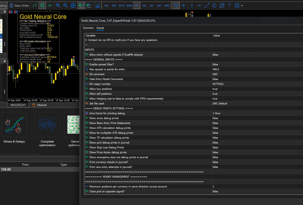Open the New Order dialog
The image size is (303, 205).
click(x=19, y=5)
